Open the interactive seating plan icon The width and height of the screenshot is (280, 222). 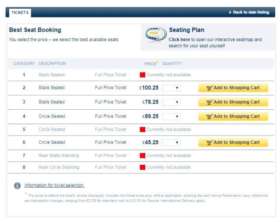(x=156, y=34)
